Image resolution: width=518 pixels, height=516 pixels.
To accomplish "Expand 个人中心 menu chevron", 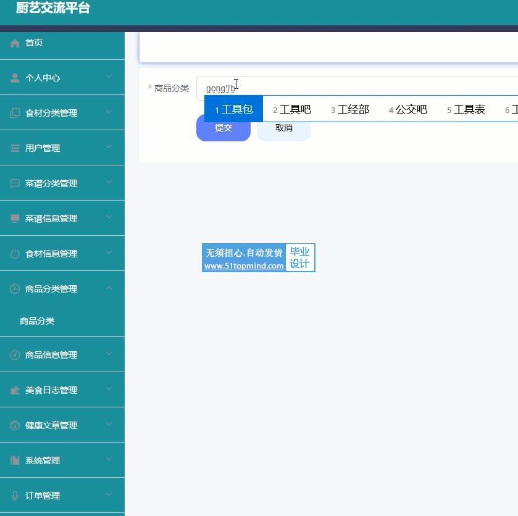I will pos(109,77).
